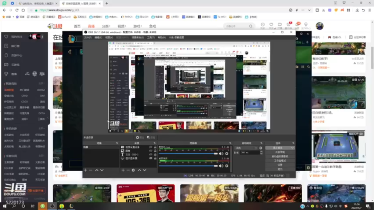Move the source down in the sources list
This screenshot has height=210, width=374.
pos(144,170)
